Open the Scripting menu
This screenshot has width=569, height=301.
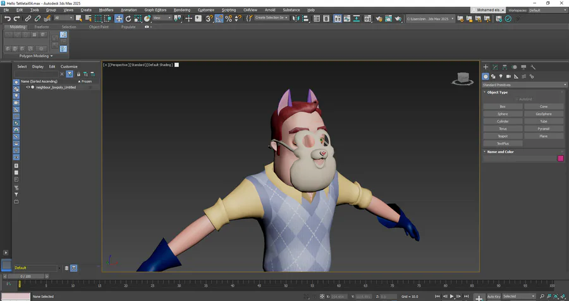(229, 9)
